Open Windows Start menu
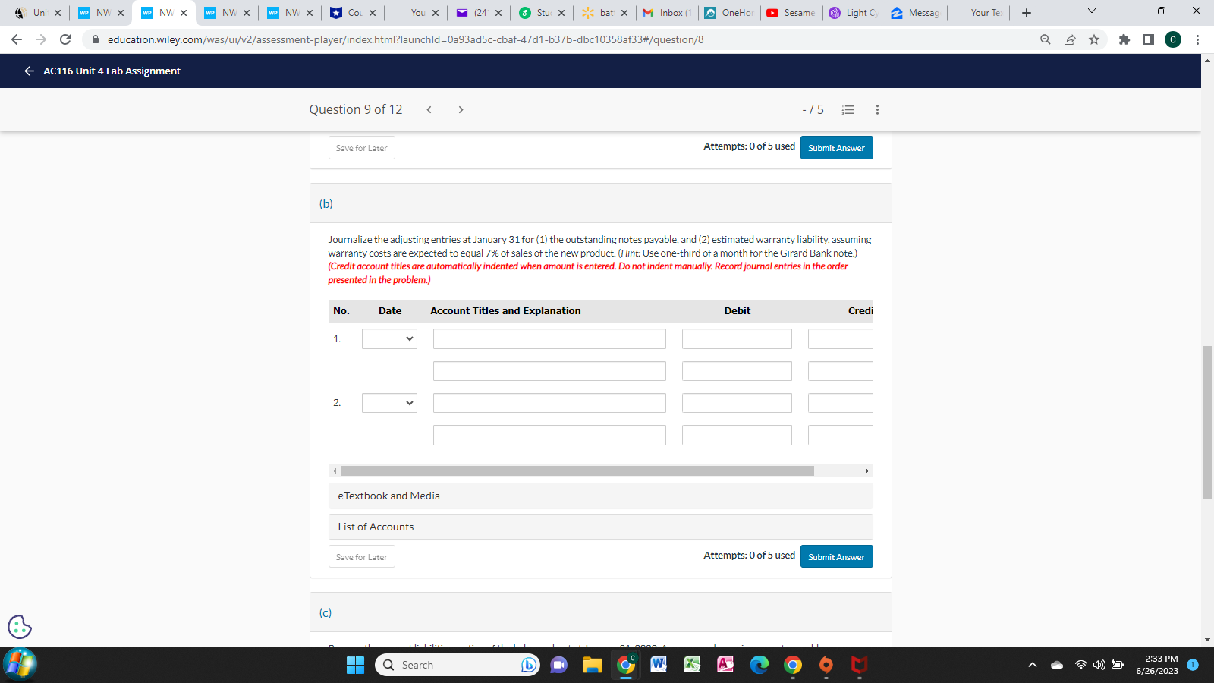 [x=355, y=665]
